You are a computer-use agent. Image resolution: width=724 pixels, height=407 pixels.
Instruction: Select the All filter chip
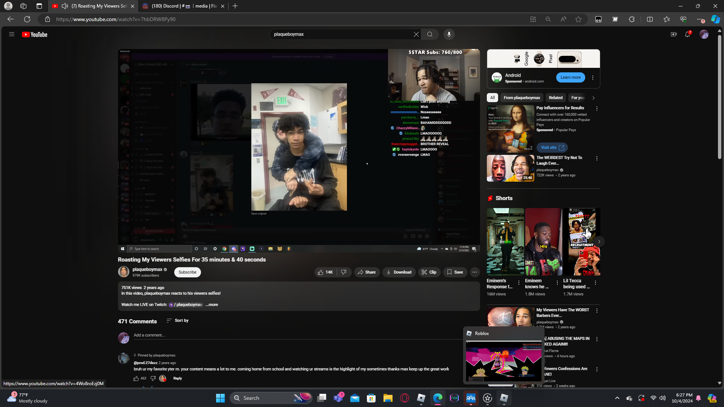[x=492, y=98]
